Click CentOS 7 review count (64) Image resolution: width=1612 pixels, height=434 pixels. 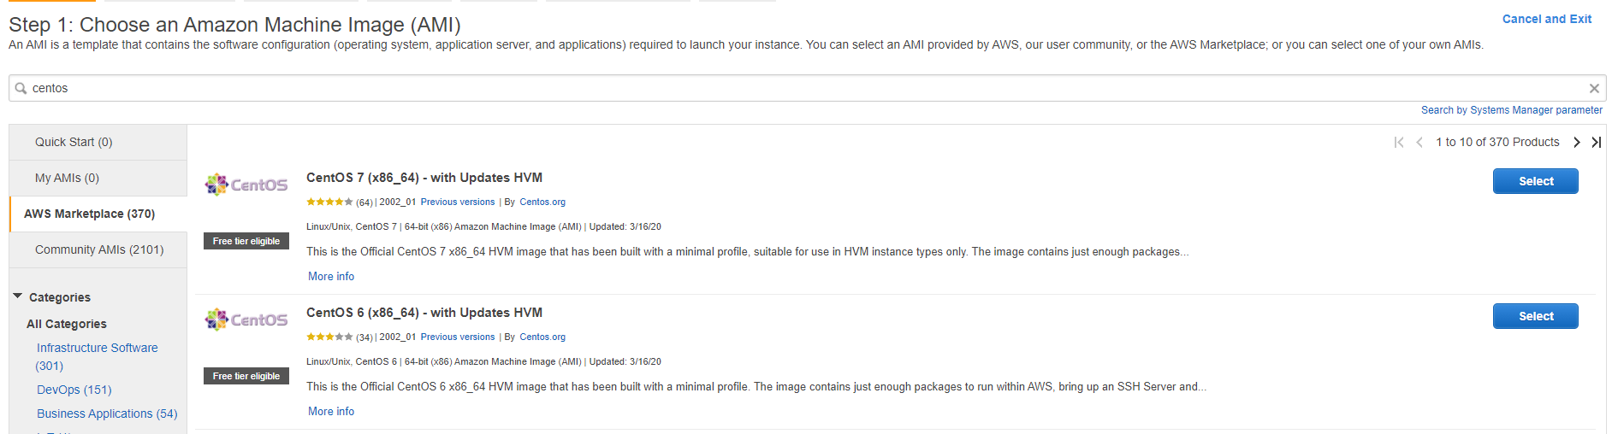pos(364,202)
